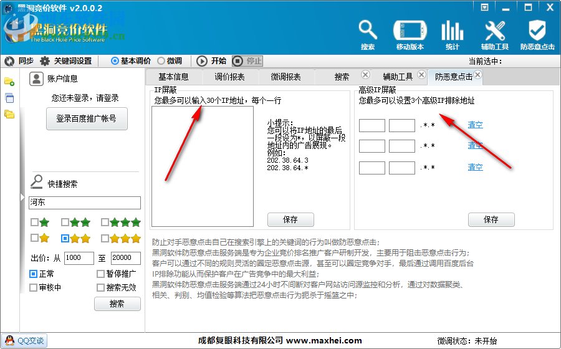Click second segment of second advanced IP row

[402, 146]
